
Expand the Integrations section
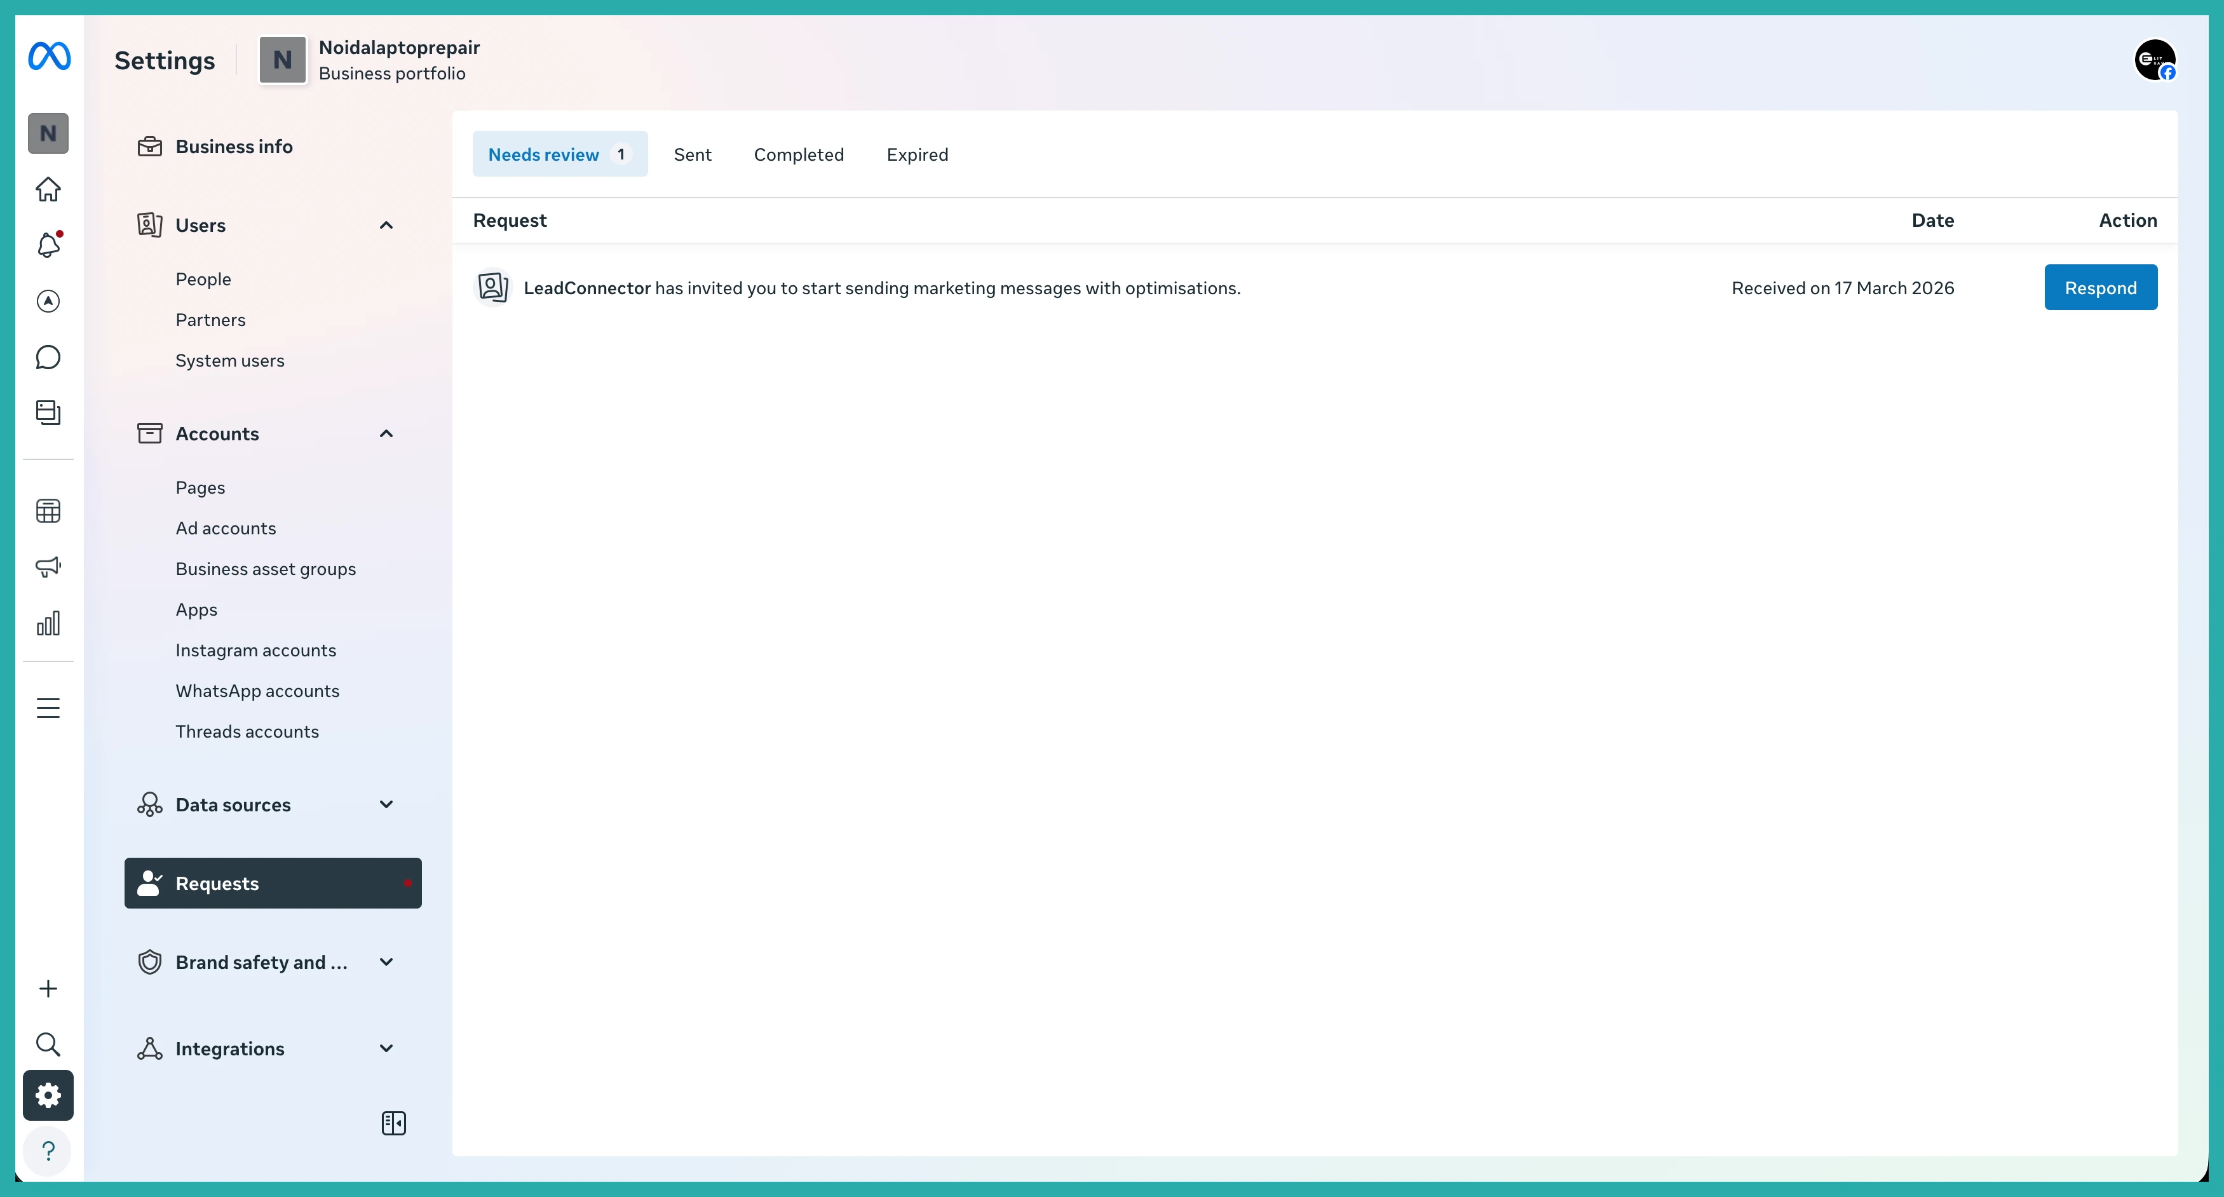(386, 1048)
